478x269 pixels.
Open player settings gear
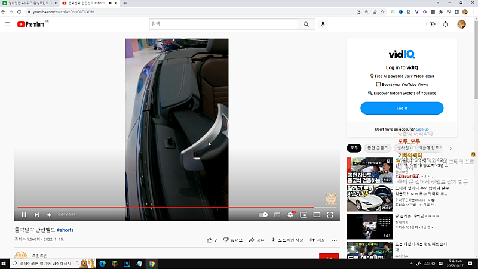[x=290, y=215]
